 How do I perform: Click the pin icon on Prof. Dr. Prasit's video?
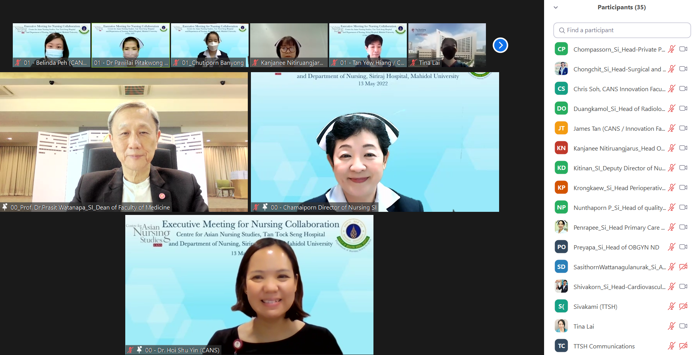5,207
